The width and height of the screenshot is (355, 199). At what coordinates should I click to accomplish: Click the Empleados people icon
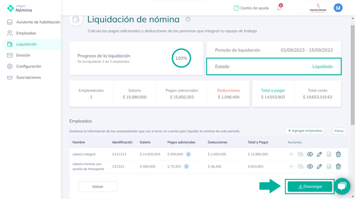point(10,33)
